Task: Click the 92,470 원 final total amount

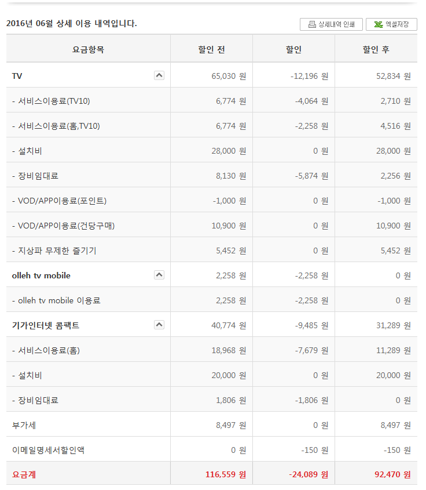Action: [x=393, y=474]
